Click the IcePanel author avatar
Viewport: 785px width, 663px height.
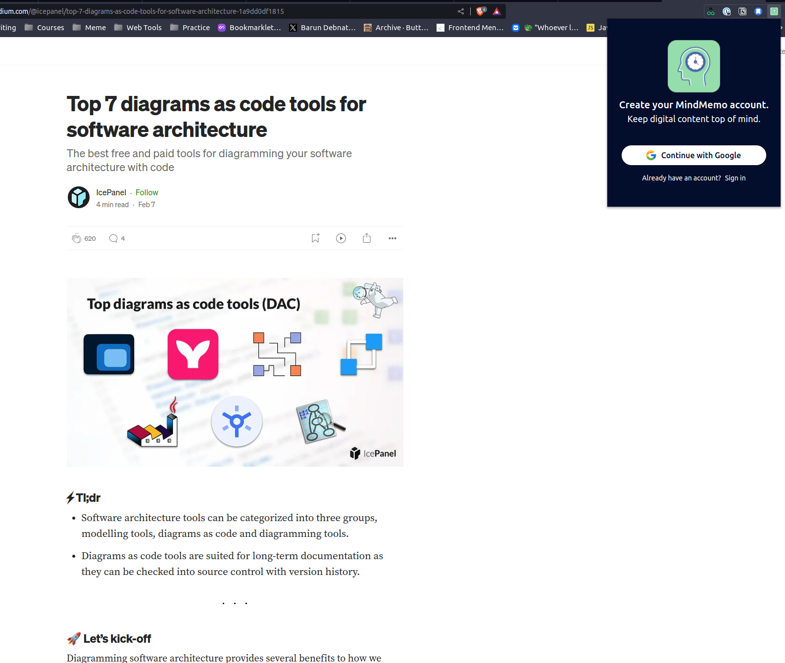79,197
